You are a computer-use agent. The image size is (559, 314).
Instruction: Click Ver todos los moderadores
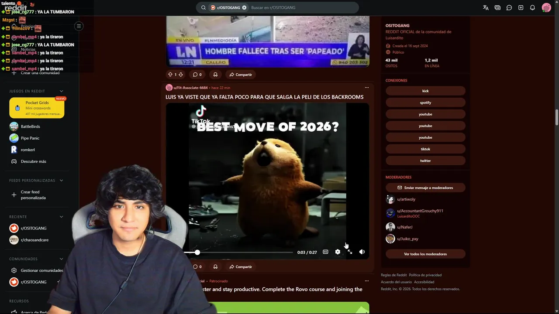pos(425,254)
